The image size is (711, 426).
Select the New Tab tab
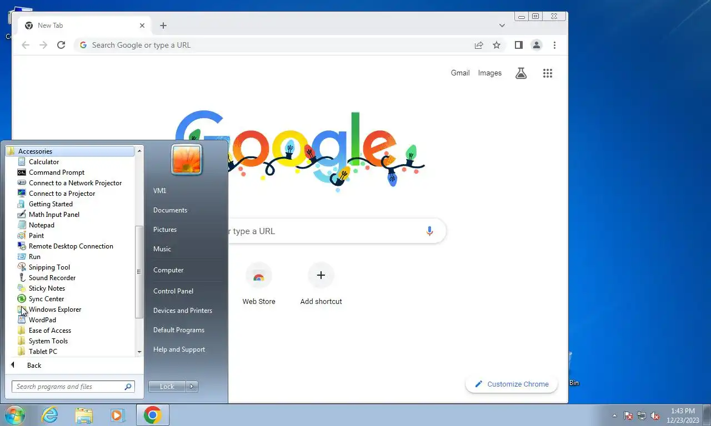pos(84,26)
